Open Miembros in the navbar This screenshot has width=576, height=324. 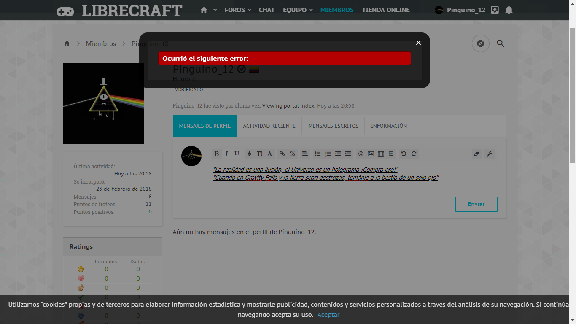[x=337, y=10]
